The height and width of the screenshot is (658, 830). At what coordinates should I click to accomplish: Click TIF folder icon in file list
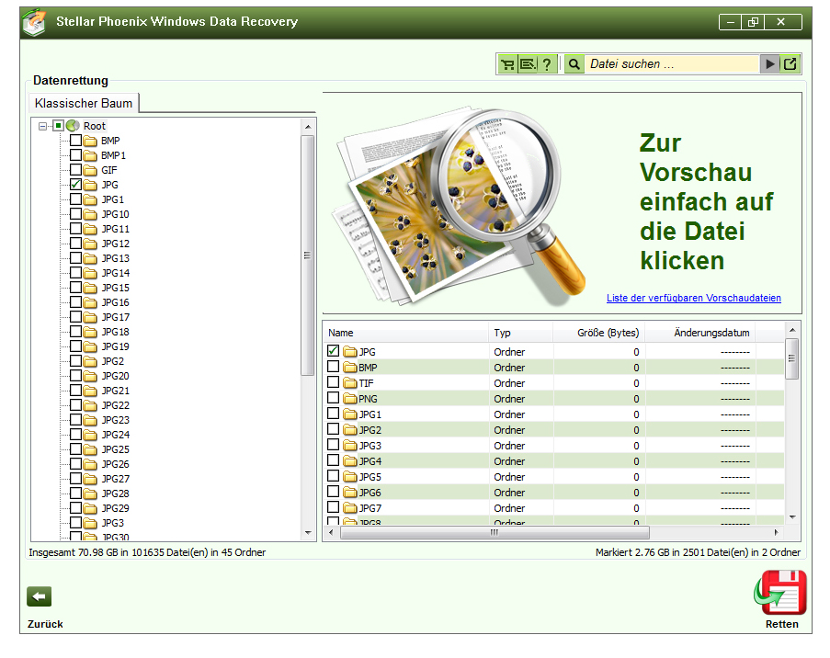click(x=349, y=382)
